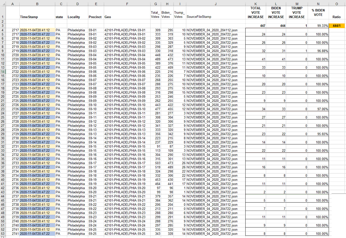Image resolution: width=346 pixels, height=238 pixels.
Task: Select the Trump increase cell showing 1 in row 9
Action: click(297, 51)
